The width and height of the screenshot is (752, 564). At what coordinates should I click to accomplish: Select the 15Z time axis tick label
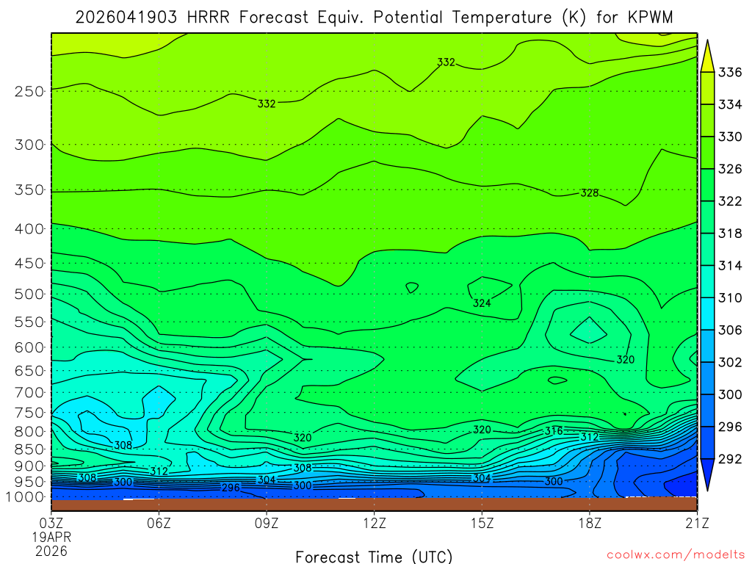[x=482, y=523]
